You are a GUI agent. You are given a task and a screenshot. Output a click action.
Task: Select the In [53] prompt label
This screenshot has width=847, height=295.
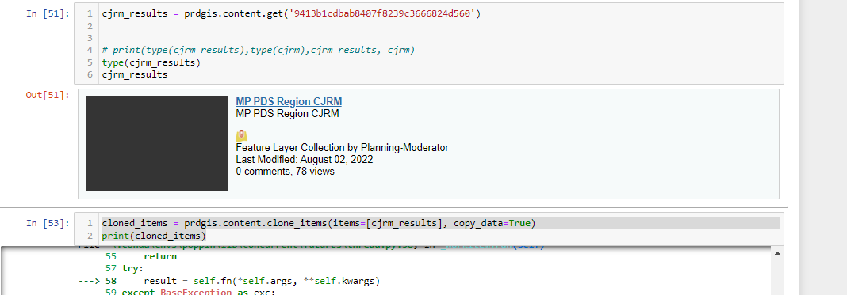pos(48,223)
